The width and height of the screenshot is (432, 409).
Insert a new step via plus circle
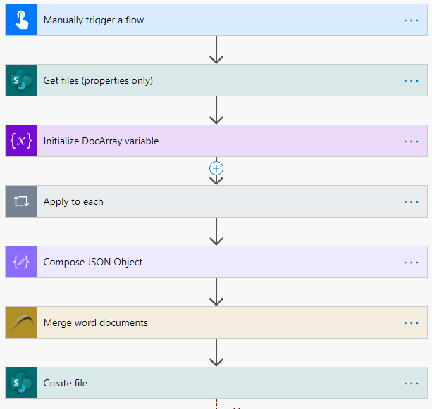click(216, 168)
